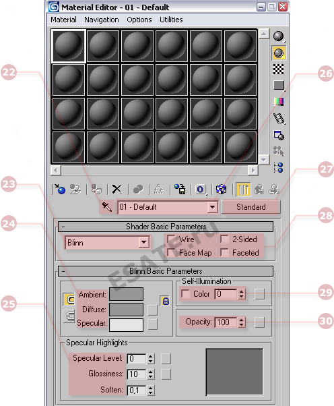This screenshot has width=334, height=406.
Task: Click the Opacity value field
Action: (226, 322)
